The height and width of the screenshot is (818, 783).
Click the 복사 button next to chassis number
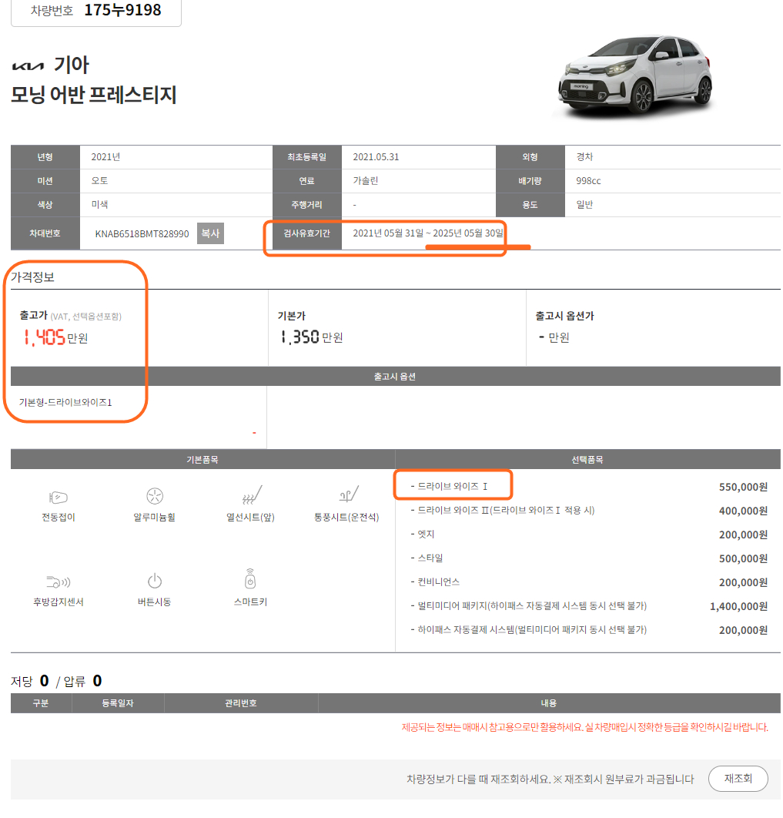(x=210, y=233)
